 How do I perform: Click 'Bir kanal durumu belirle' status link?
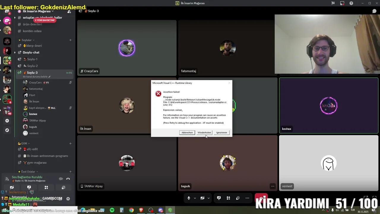pyautogui.click(x=37, y=77)
